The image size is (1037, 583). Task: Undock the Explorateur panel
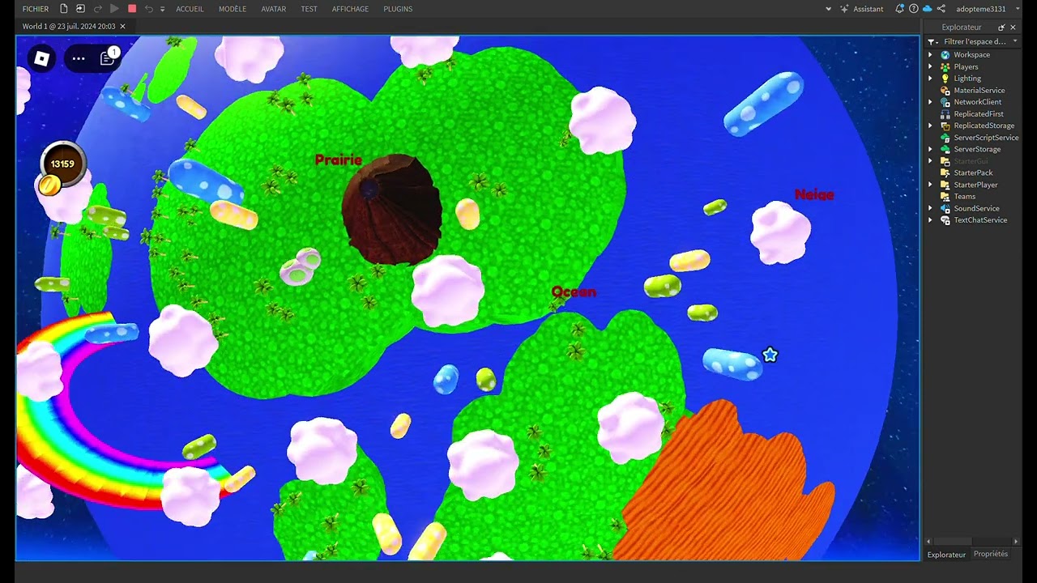coord(1001,28)
